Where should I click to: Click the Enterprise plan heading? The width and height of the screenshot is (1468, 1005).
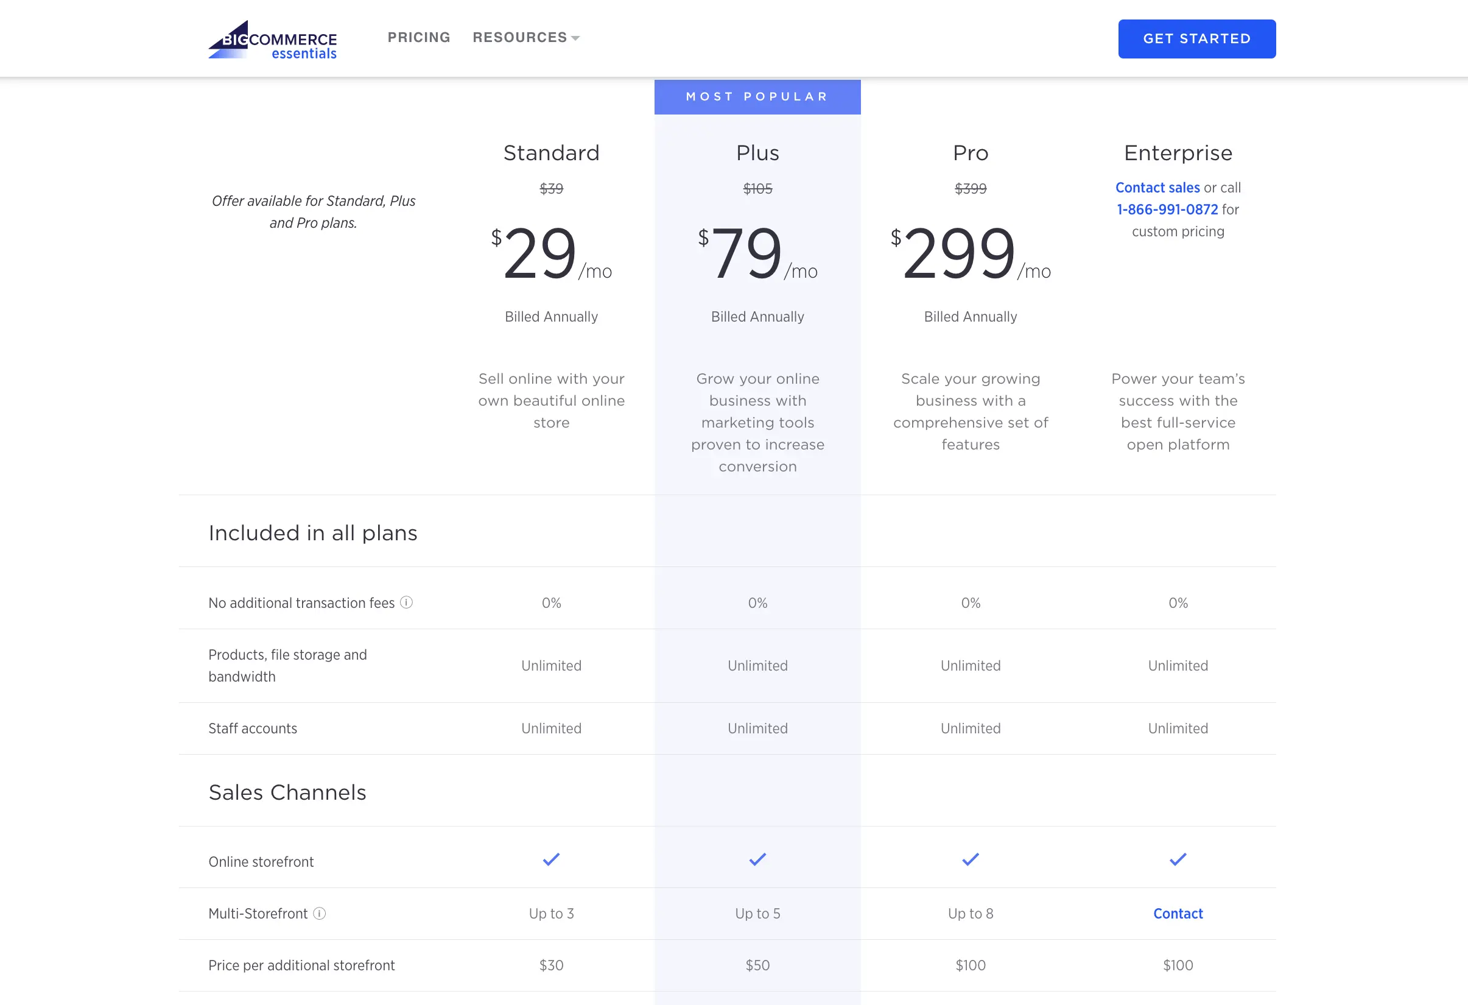[x=1178, y=152]
